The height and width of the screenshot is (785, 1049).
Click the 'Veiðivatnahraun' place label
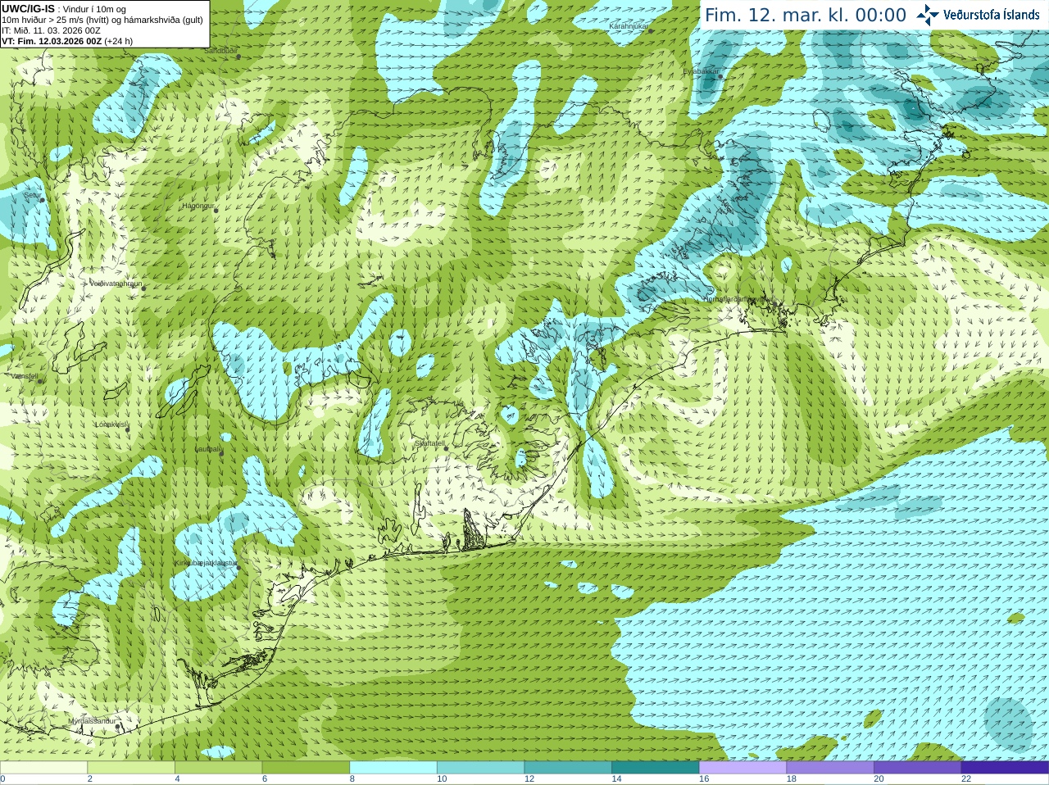point(116,284)
